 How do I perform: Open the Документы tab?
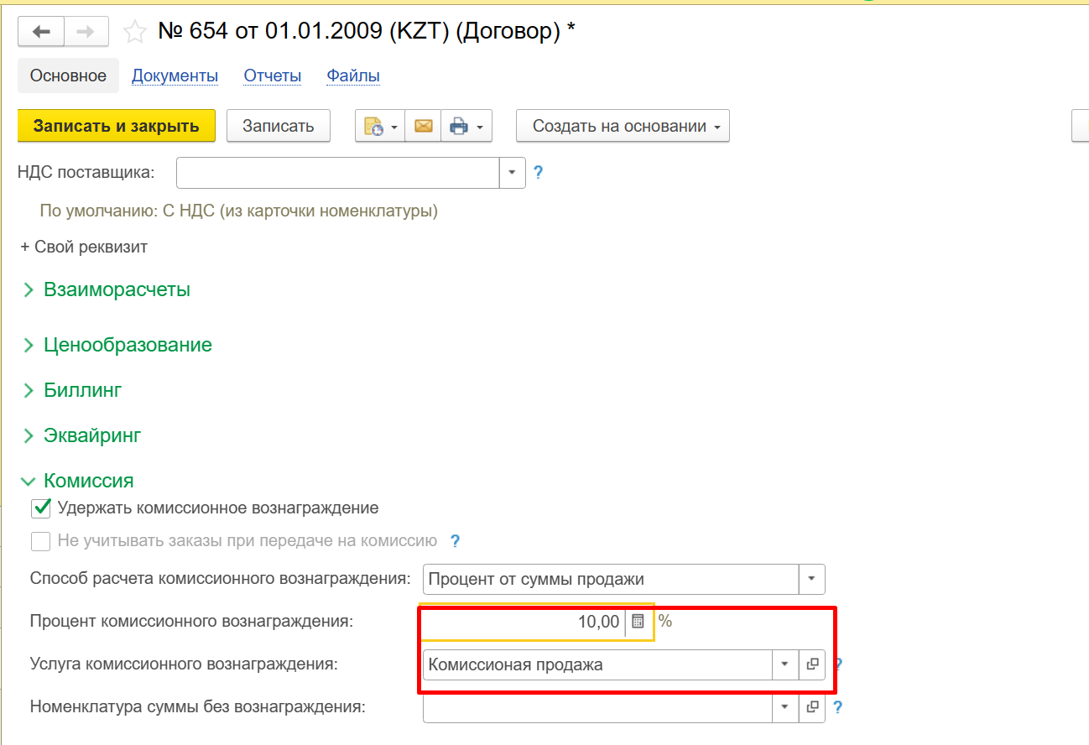[x=175, y=76]
